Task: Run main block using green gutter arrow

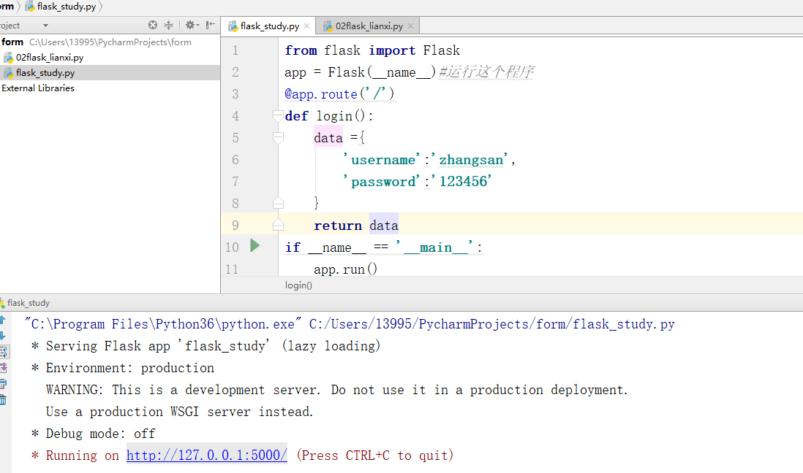Action: coord(255,246)
